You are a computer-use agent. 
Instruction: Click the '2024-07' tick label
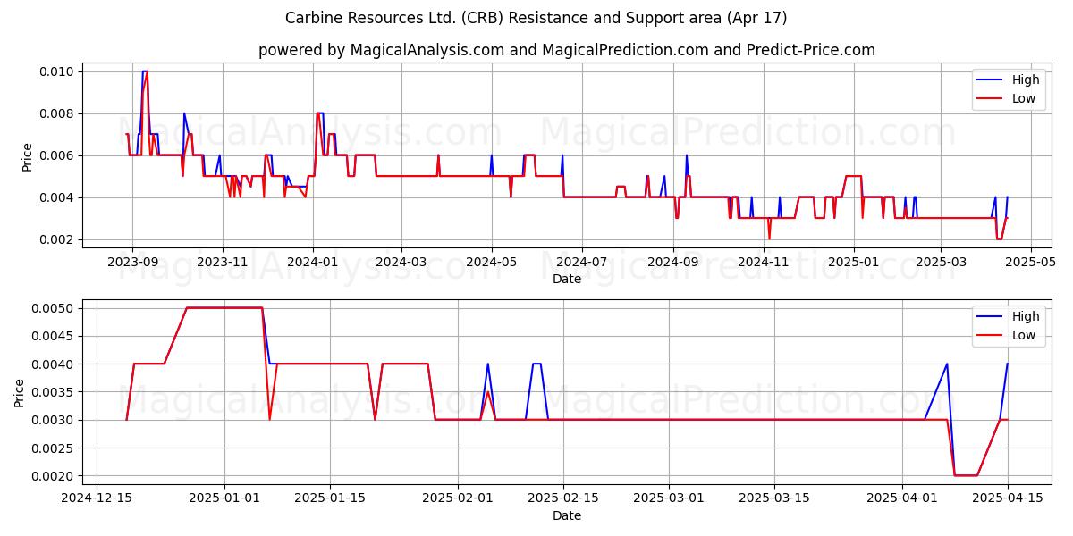click(581, 262)
